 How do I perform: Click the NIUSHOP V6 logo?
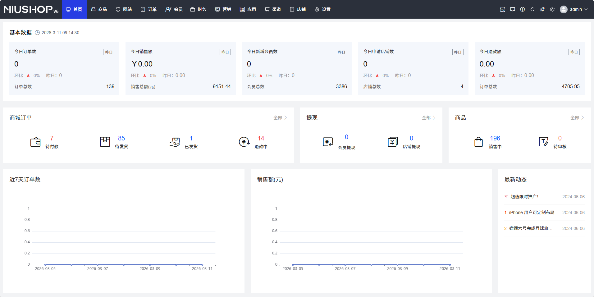pos(31,9)
